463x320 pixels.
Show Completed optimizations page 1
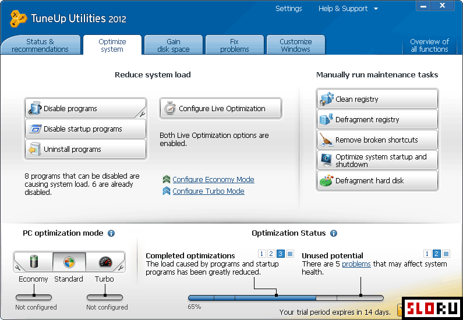pyautogui.click(x=261, y=253)
